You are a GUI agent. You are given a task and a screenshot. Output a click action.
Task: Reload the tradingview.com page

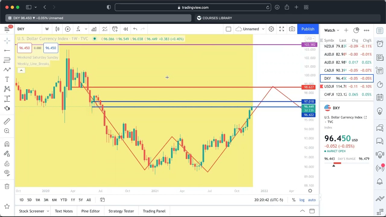[267, 8]
